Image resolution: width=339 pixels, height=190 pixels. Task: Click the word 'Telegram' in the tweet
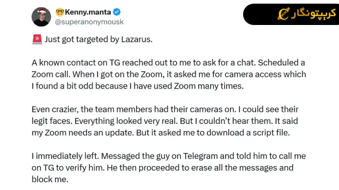click(x=200, y=156)
